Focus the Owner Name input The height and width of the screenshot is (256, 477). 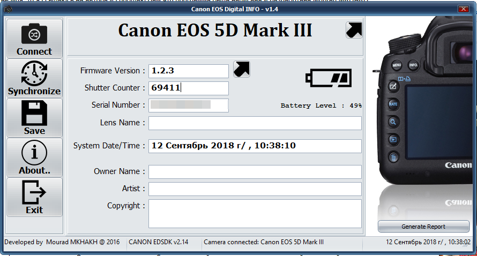coord(255,172)
